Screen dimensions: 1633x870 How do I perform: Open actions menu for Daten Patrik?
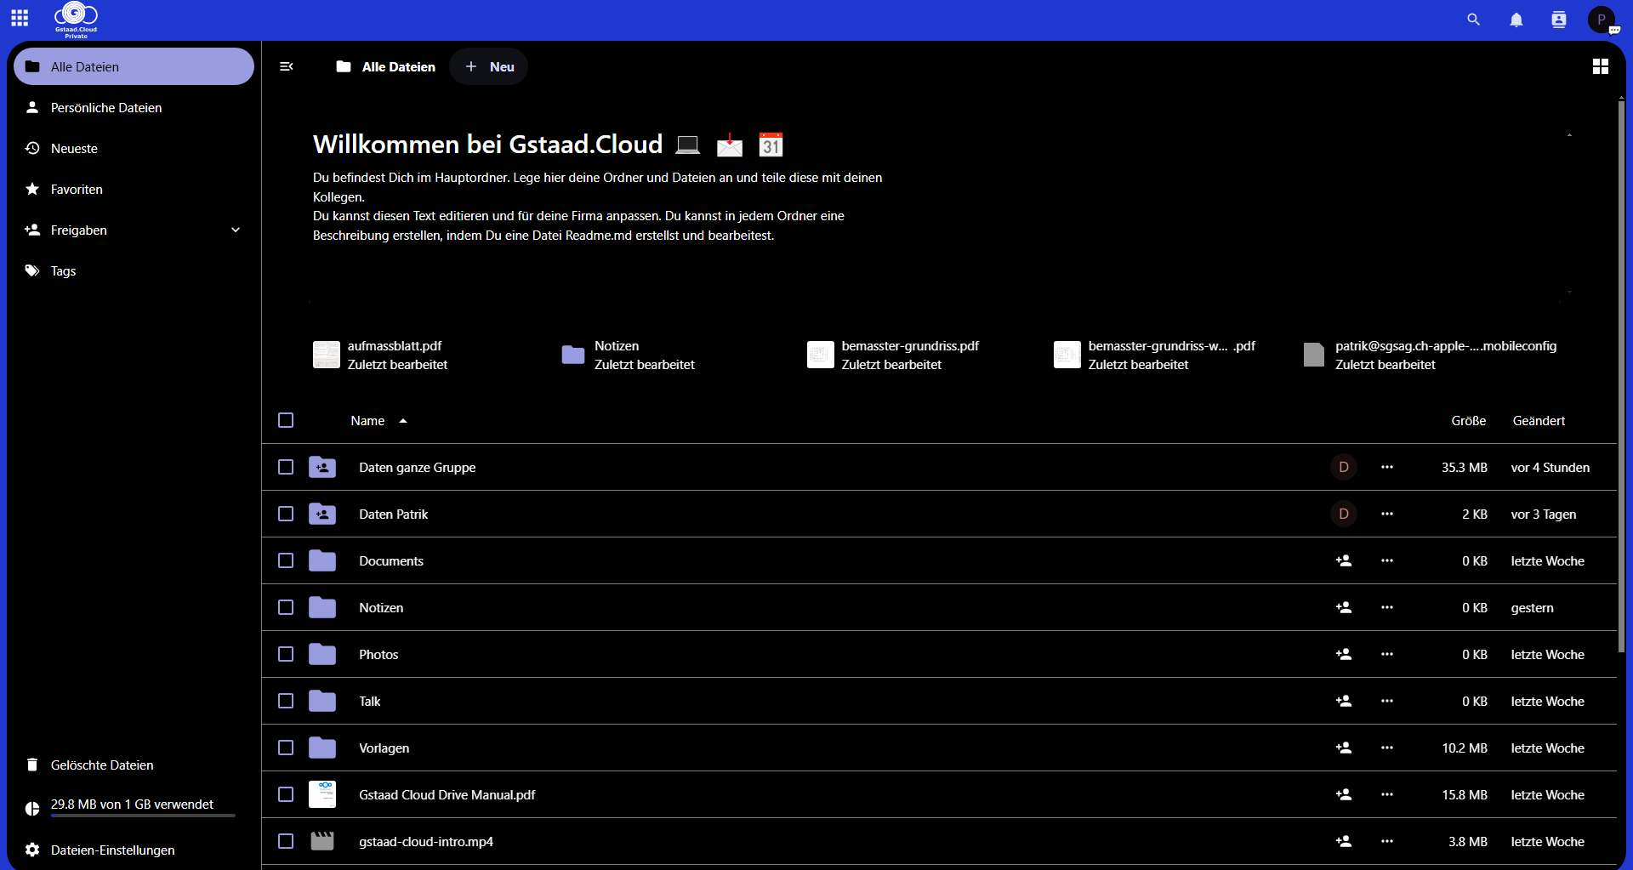tap(1386, 515)
